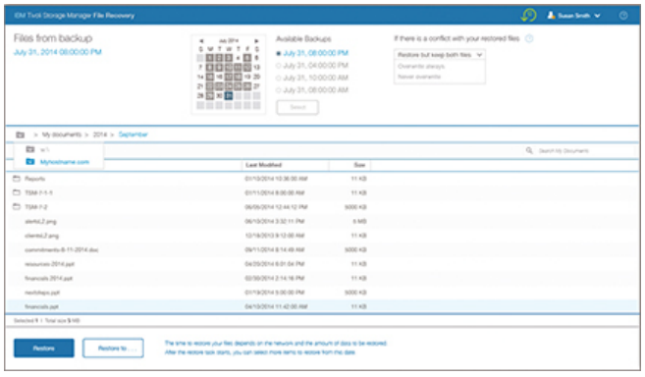Viewport: 645px width, 377px height.
Task: Choose the July 31, 04:00:00 PM backup
Action: point(312,66)
